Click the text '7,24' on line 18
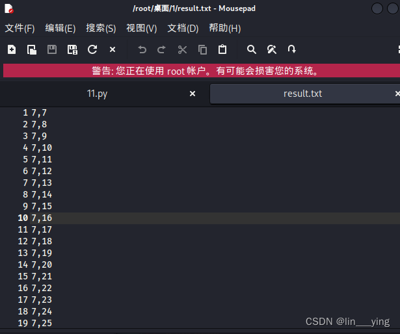This screenshot has height=334, width=400. (x=42, y=311)
